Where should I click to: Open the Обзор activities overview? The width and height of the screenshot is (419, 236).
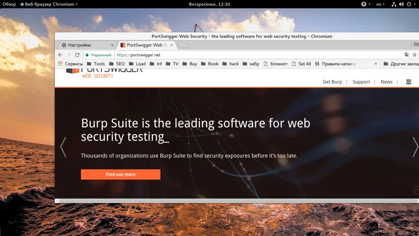pyautogui.click(x=9, y=4)
